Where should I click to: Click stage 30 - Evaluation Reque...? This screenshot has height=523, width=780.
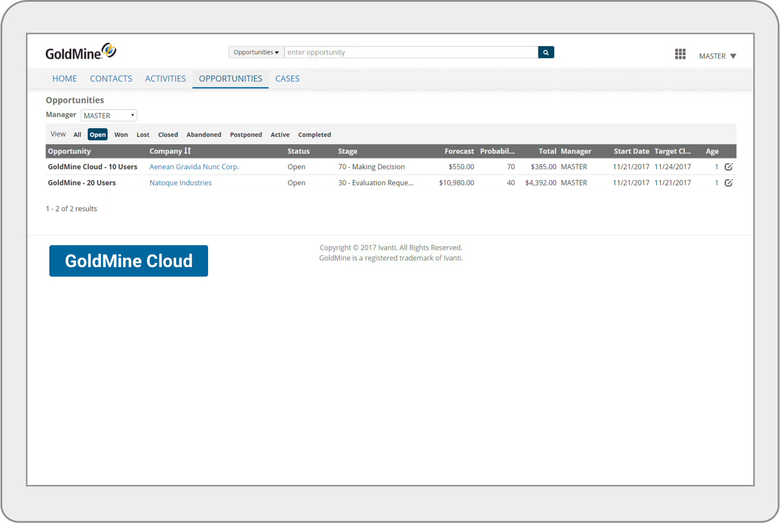tap(376, 183)
